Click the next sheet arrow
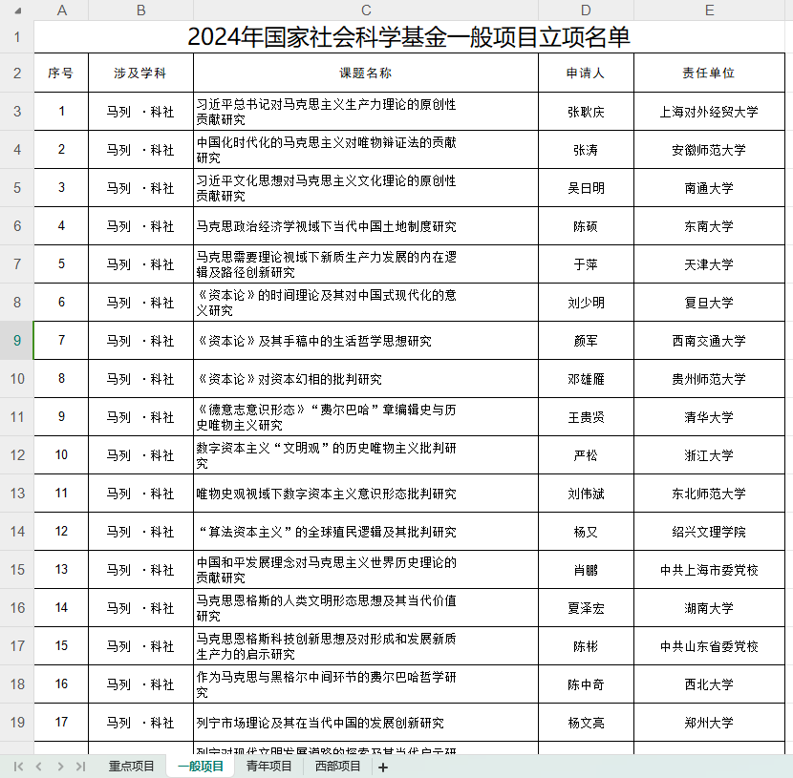Viewport: 793px width, 778px height. (x=60, y=767)
